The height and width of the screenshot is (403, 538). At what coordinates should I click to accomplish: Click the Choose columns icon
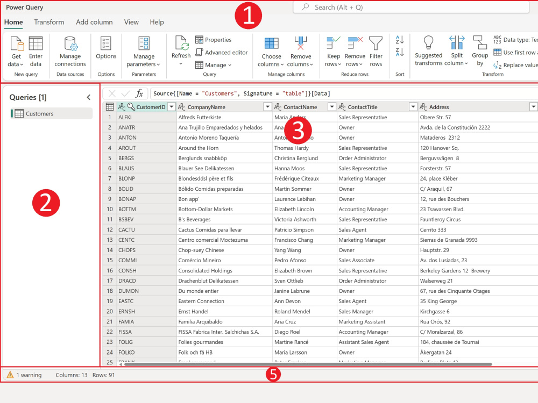click(271, 44)
